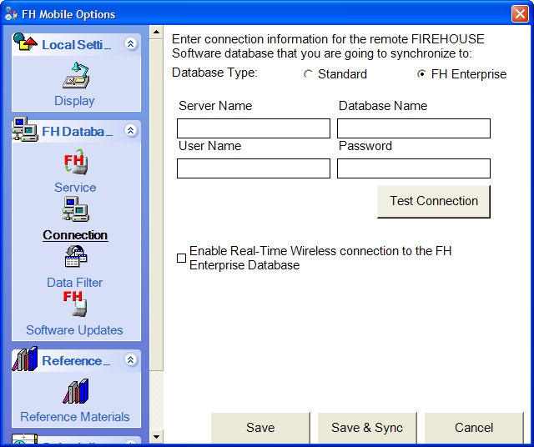The image size is (534, 447).
Task: Click the Reference group header books icon
Action: click(x=25, y=359)
